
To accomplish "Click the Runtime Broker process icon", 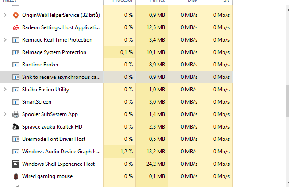I will click(16, 65).
